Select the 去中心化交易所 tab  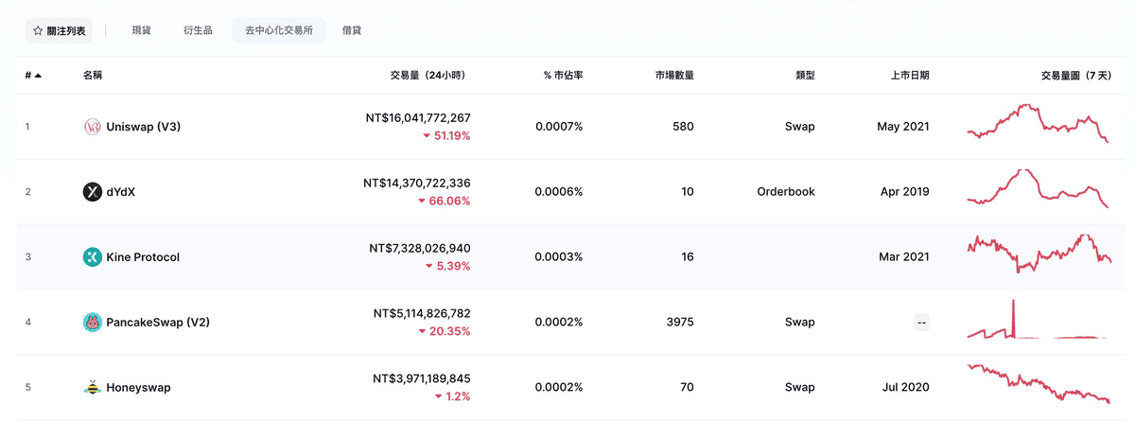coord(279,30)
